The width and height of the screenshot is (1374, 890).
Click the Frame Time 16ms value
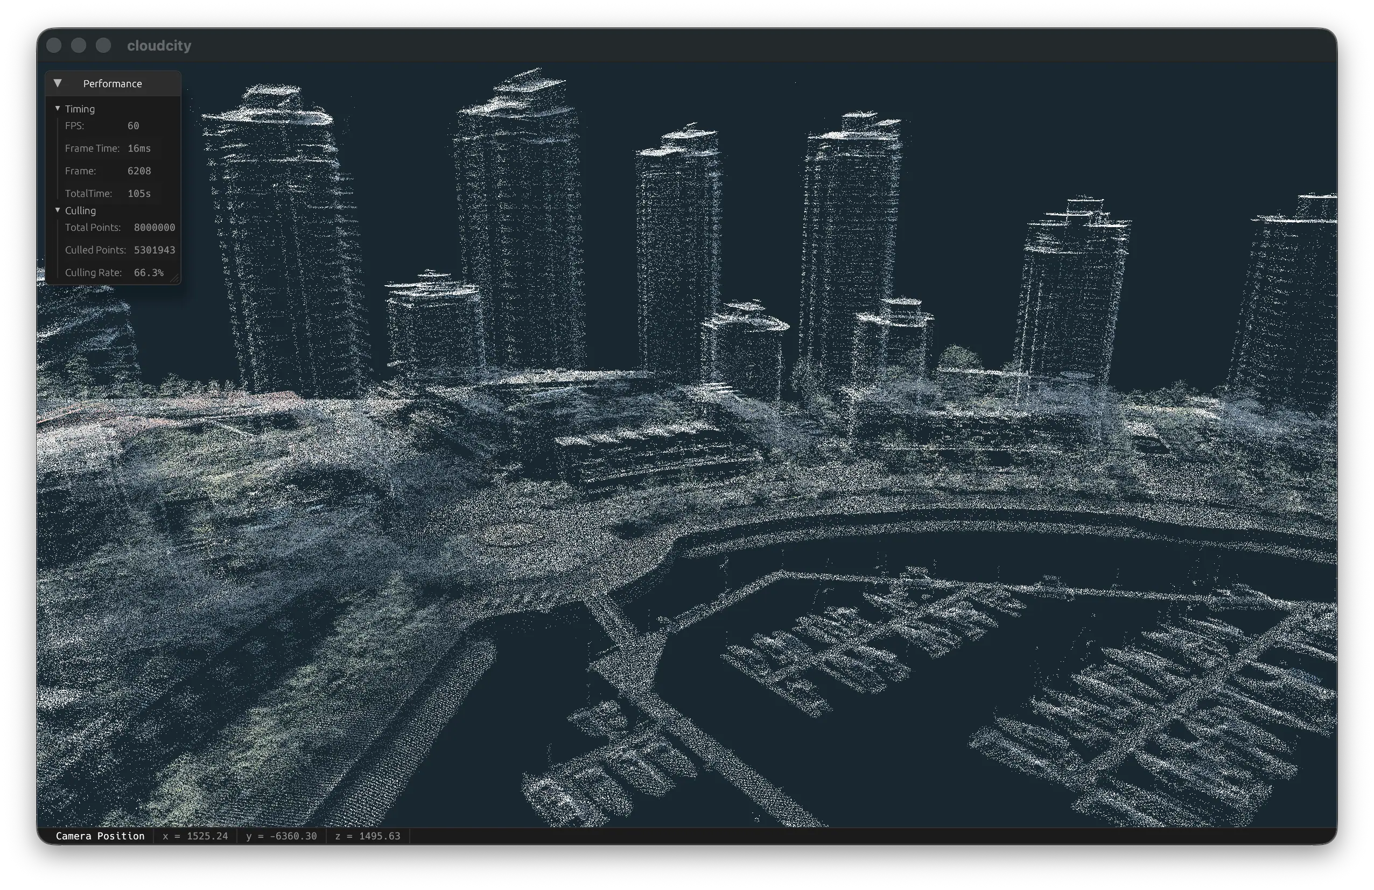tap(139, 148)
